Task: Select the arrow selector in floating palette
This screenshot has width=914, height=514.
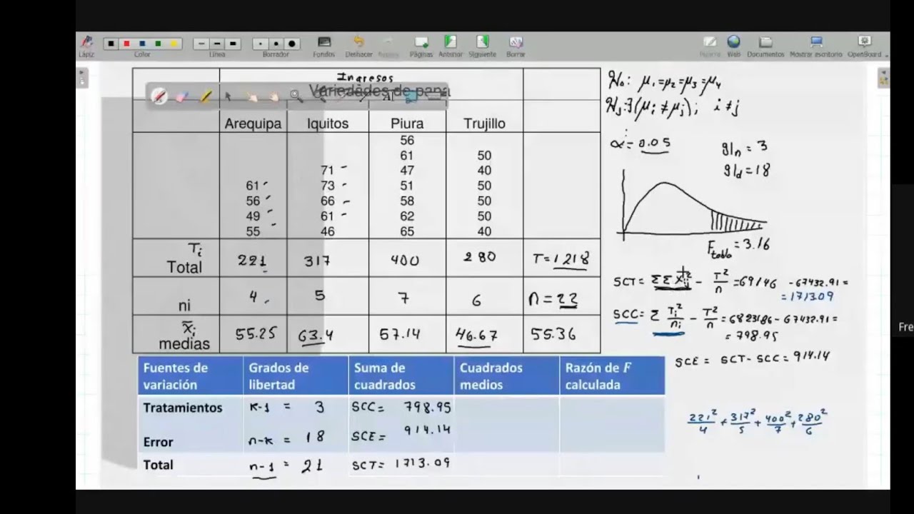Action: [x=228, y=96]
